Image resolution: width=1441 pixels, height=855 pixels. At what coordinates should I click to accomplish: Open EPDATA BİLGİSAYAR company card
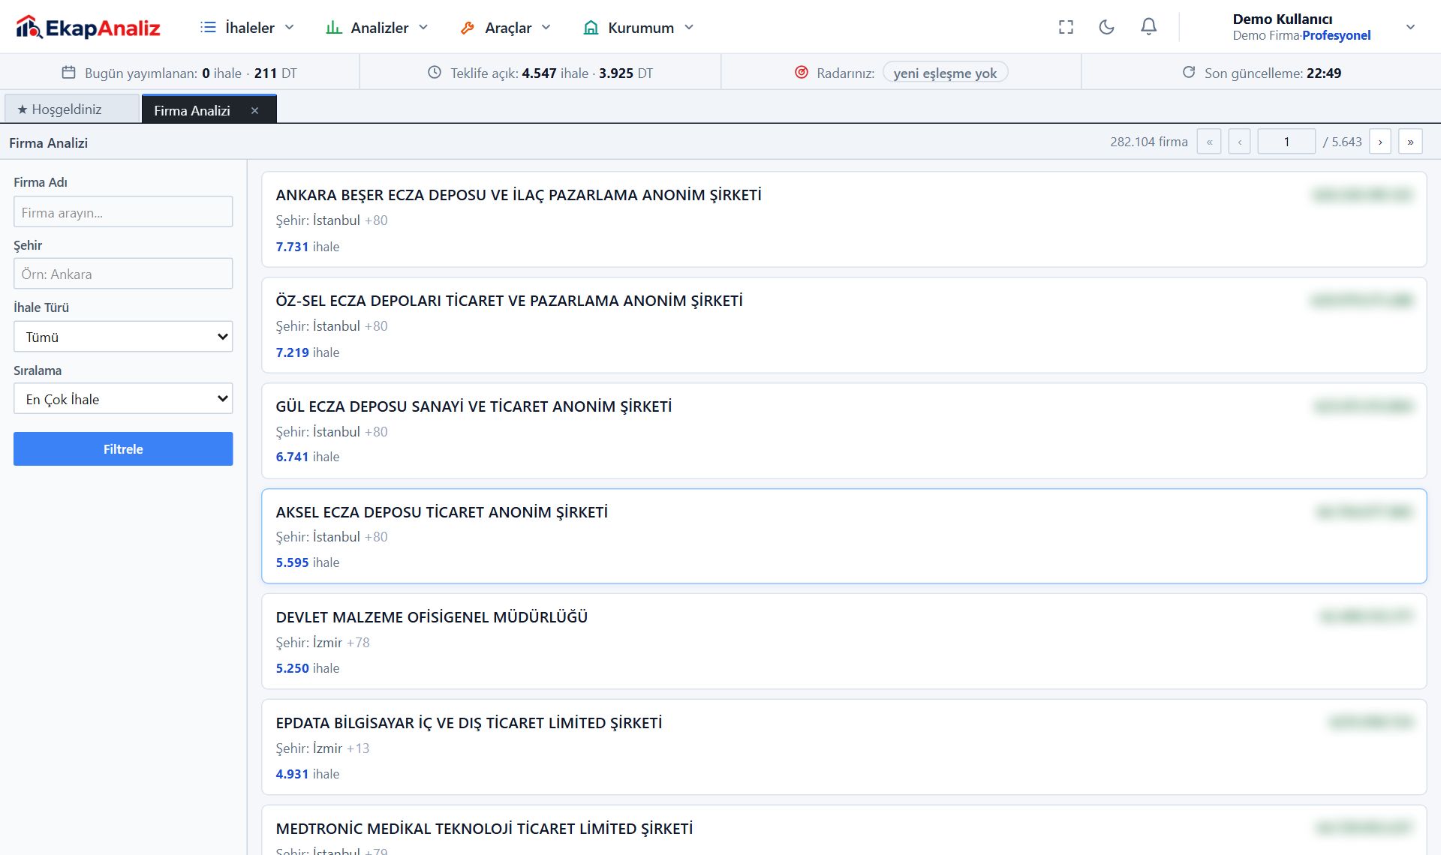(x=844, y=748)
